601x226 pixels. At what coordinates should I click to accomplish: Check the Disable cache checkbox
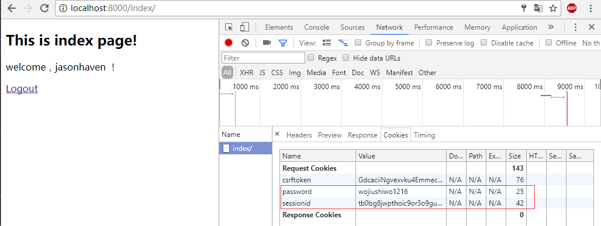pyautogui.click(x=484, y=43)
